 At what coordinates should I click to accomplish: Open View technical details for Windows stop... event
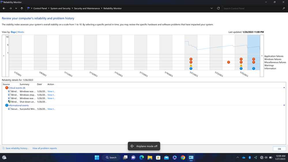[x=51, y=95]
